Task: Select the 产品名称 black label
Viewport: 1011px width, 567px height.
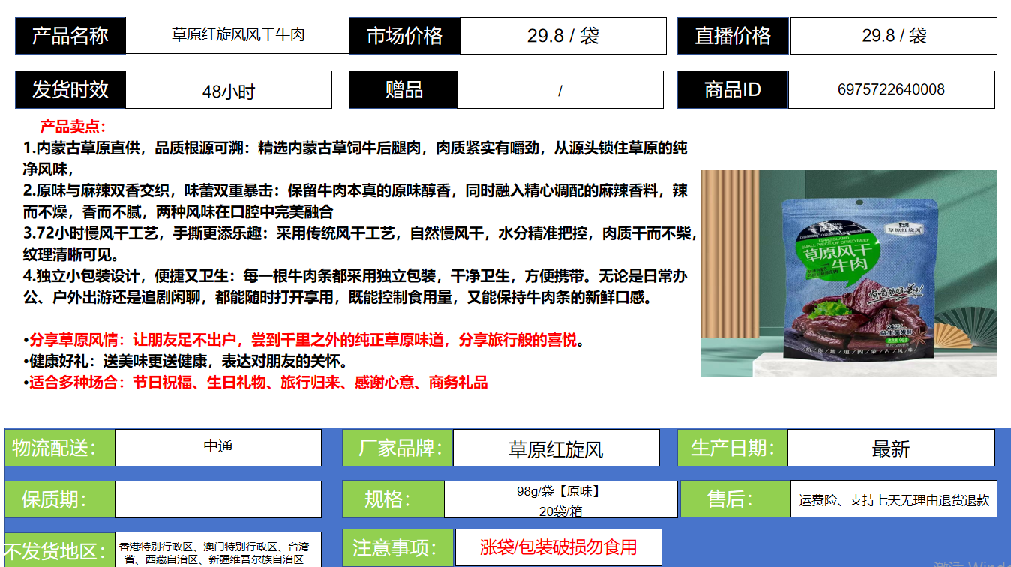Action: (x=70, y=36)
